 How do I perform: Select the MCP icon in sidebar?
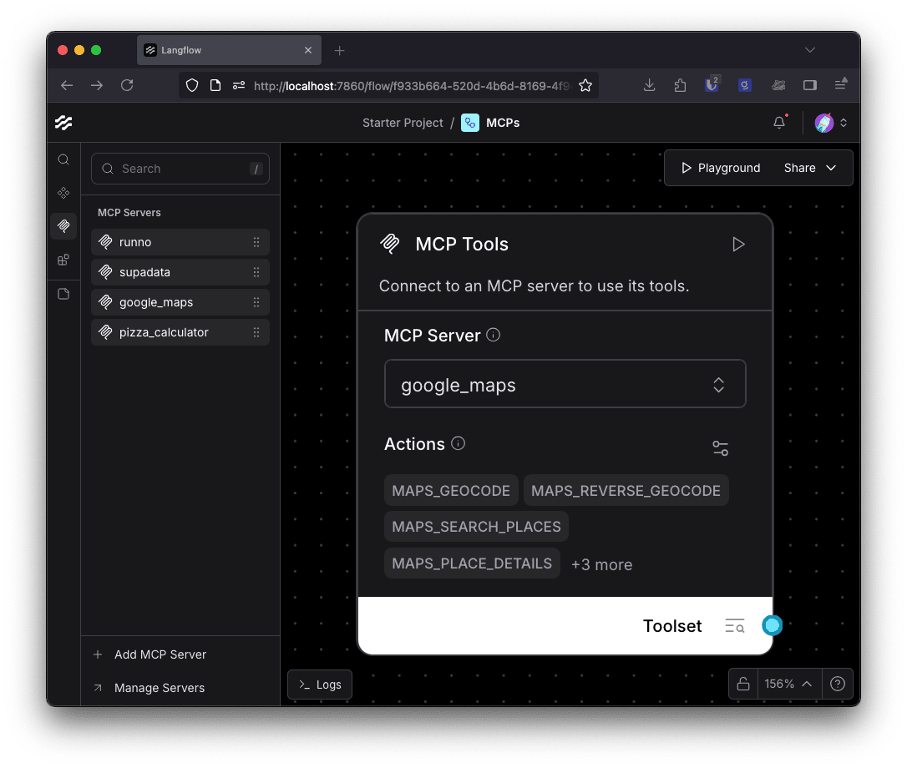point(63,226)
